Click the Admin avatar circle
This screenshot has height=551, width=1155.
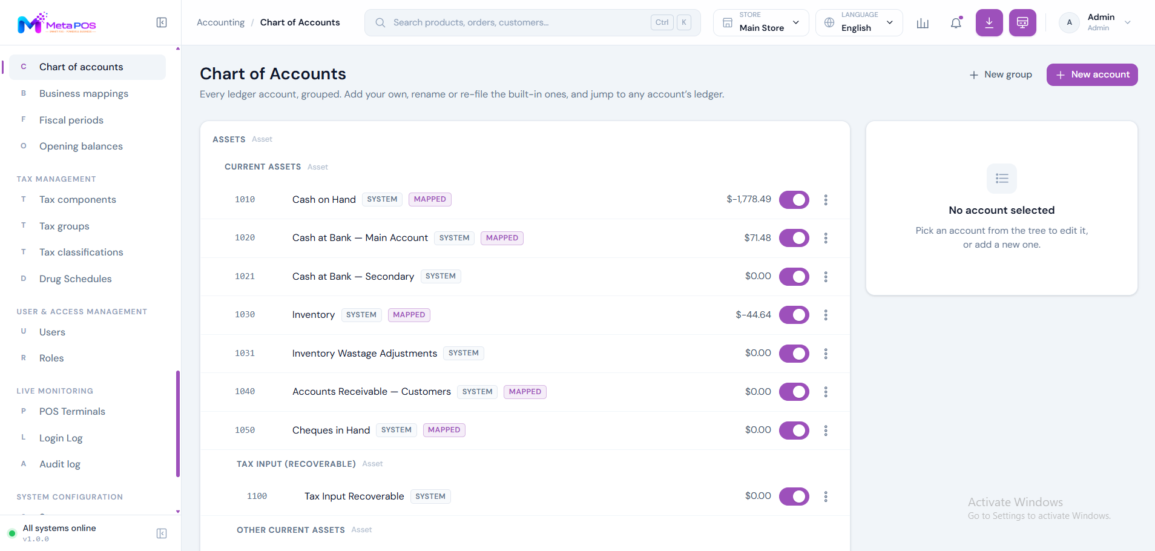click(x=1069, y=22)
